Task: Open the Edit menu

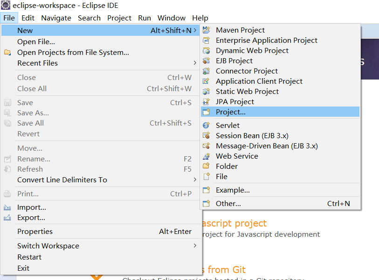Action: click(28, 18)
